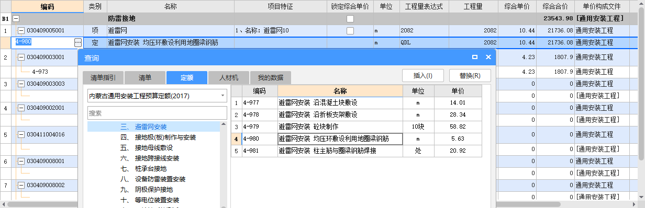Click the 避雷网 name cell

170,31
